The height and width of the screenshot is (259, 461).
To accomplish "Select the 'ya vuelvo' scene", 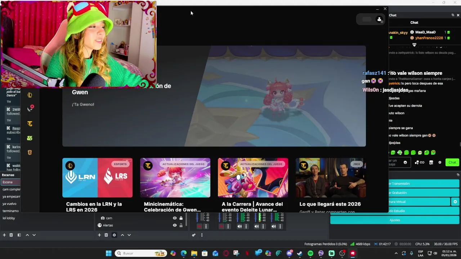I will click(10, 204).
